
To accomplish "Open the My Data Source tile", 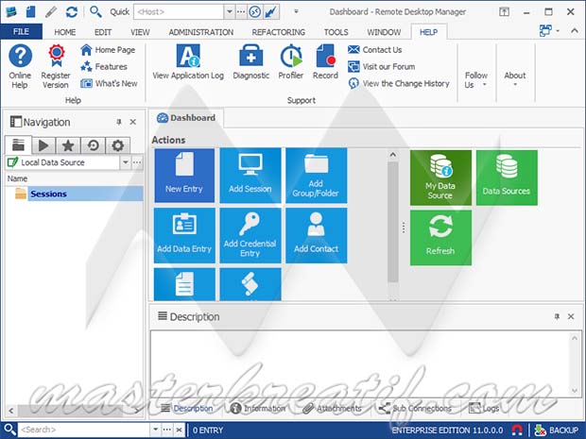I will pyautogui.click(x=440, y=177).
